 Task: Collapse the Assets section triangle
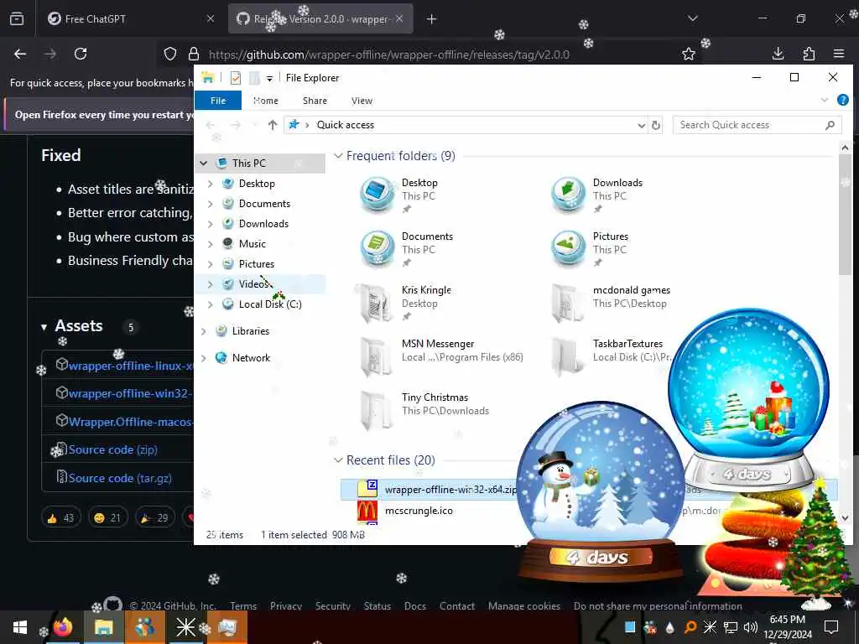tap(44, 328)
